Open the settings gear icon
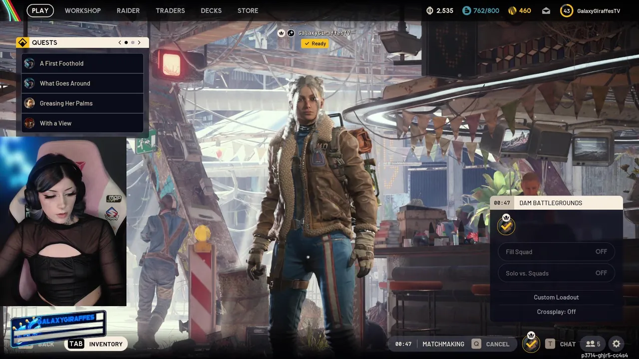 click(x=617, y=344)
